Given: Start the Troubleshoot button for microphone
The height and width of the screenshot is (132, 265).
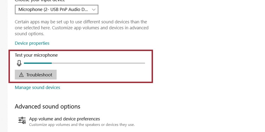Looking at the screenshot, I should pyautogui.click(x=36, y=75).
